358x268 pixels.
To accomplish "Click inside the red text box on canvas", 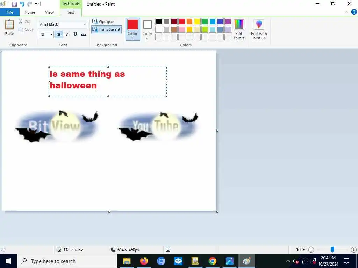I will (108, 81).
